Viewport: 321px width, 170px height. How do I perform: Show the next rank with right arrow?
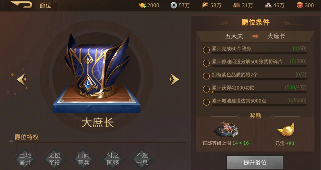(174, 80)
